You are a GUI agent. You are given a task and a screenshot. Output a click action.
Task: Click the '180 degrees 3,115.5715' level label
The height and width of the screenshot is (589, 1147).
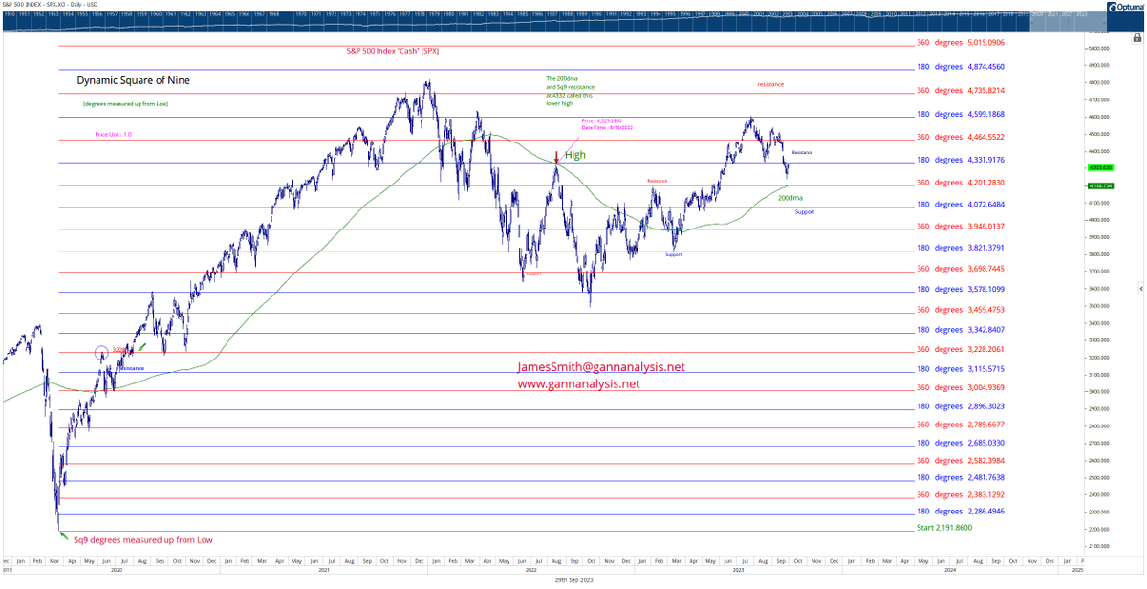pos(961,369)
